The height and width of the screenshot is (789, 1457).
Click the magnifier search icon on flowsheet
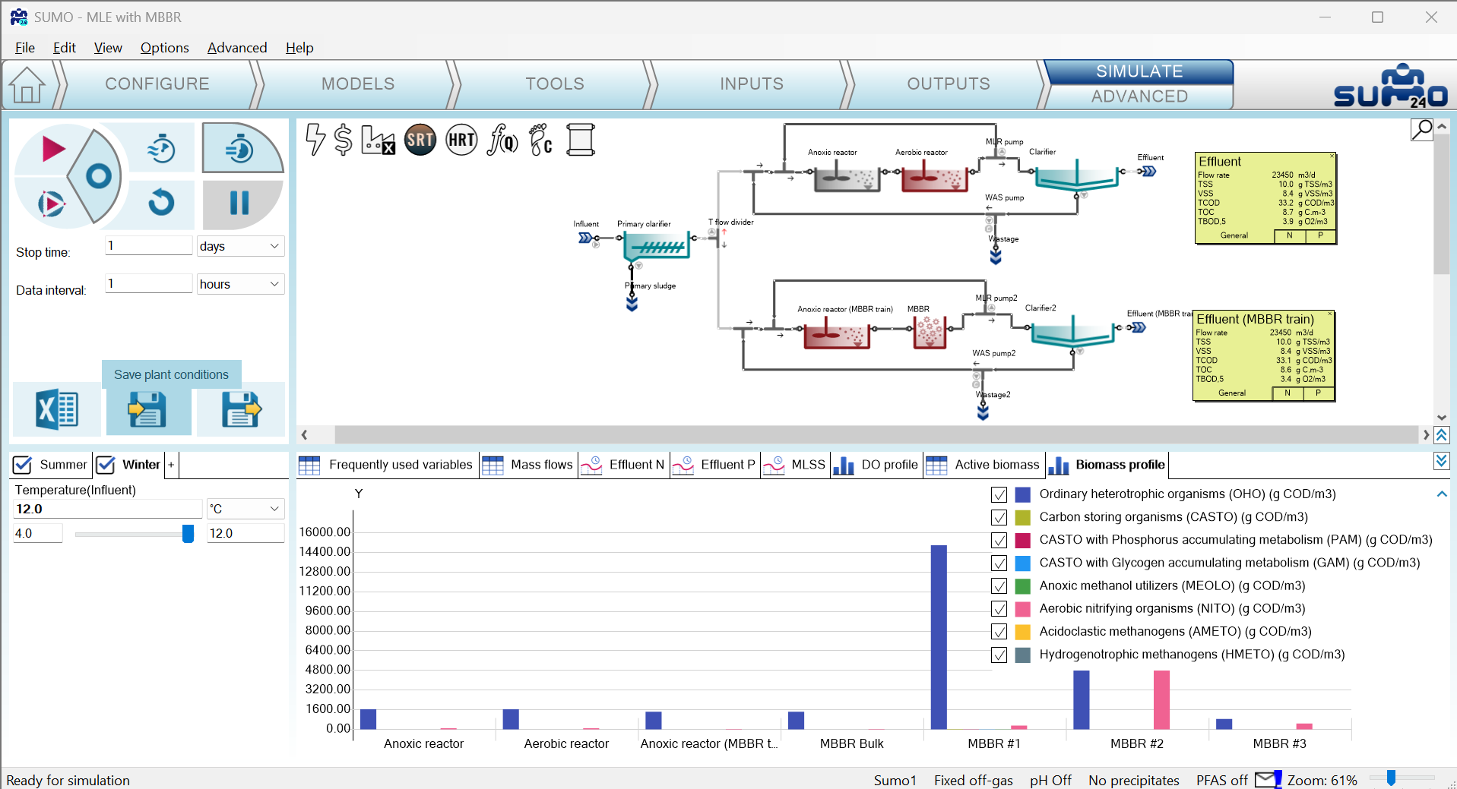coord(1421,130)
